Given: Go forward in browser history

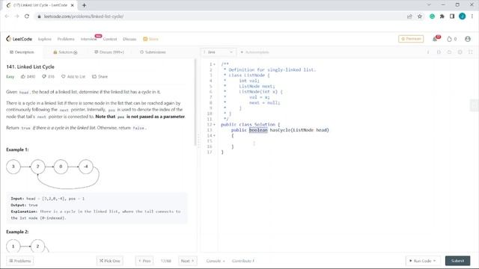Looking at the screenshot, I should (16, 16).
